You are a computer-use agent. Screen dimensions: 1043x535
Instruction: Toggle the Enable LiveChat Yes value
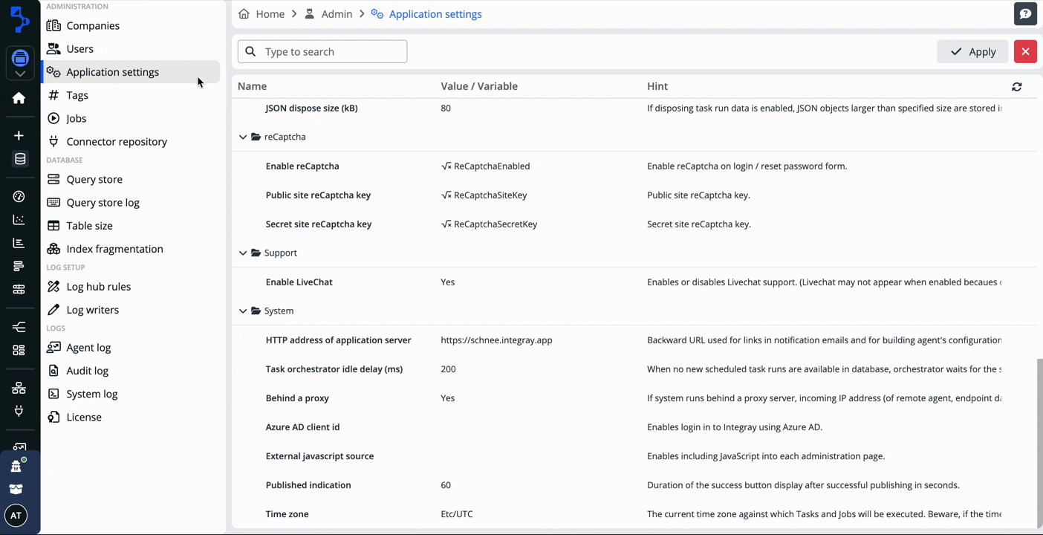coord(447,282)
